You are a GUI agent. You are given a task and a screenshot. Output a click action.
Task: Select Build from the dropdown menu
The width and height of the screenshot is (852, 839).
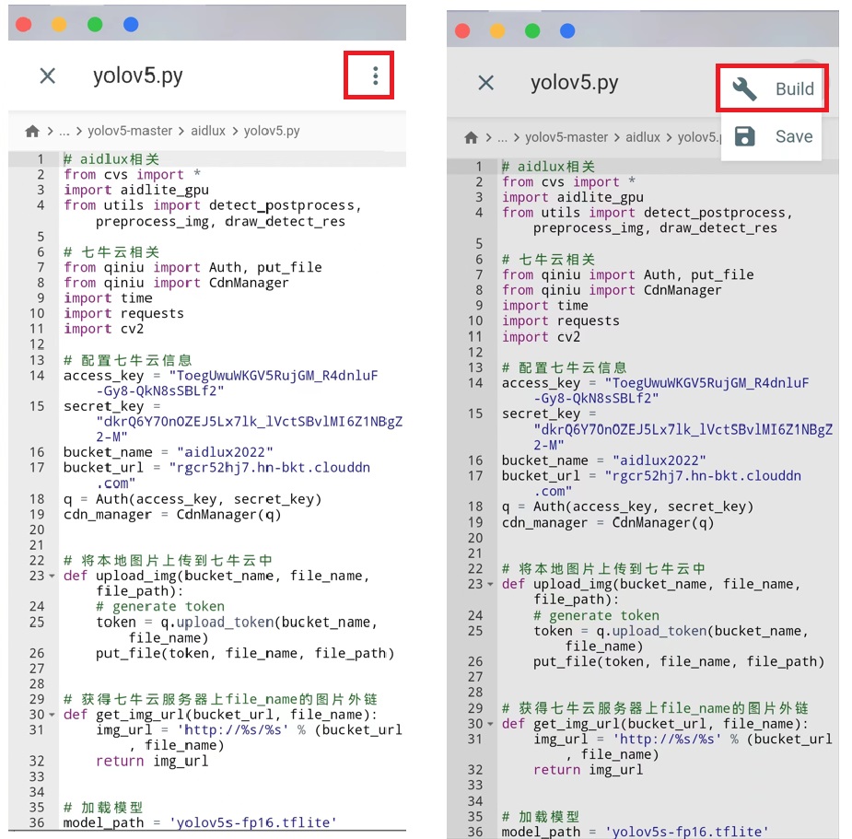[x=794, y=88]
